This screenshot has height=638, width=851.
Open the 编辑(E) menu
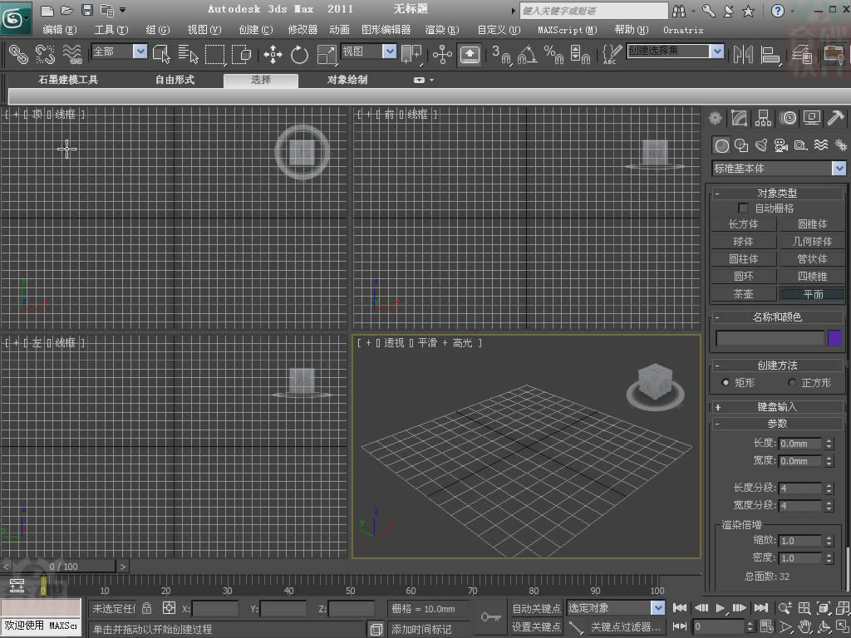(x=60, y=30)
